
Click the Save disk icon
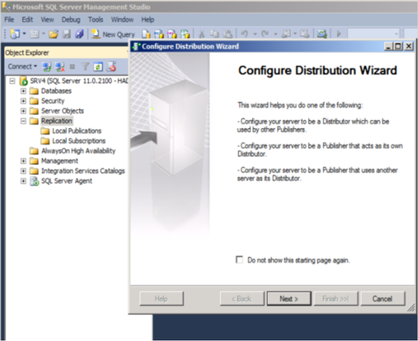click(x=67, y=34)
